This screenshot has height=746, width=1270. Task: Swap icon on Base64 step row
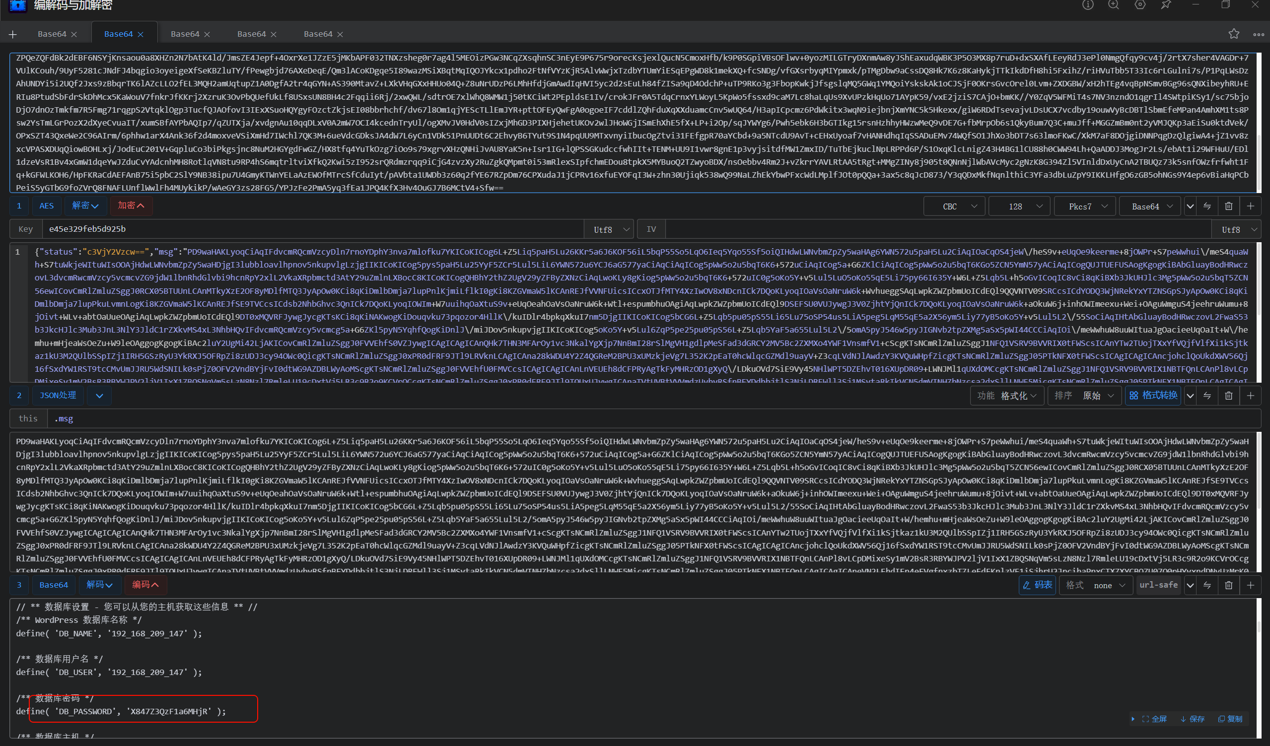[x=1207, y=585]
